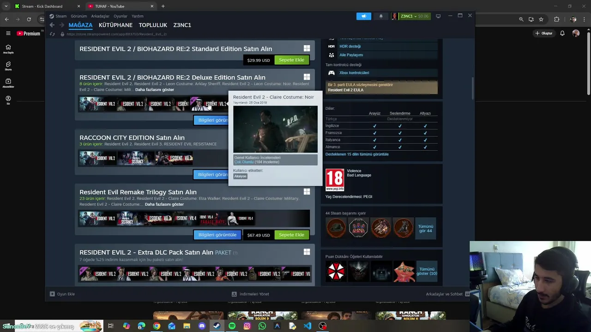The height and width of the screenshot is (332, 591).
Task: Open YouTube account avatar
Action: 576,33
